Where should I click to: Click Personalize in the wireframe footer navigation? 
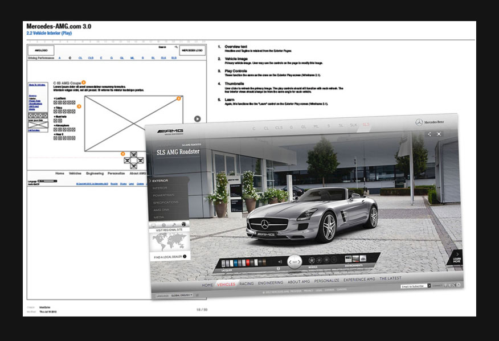(116, 174)
